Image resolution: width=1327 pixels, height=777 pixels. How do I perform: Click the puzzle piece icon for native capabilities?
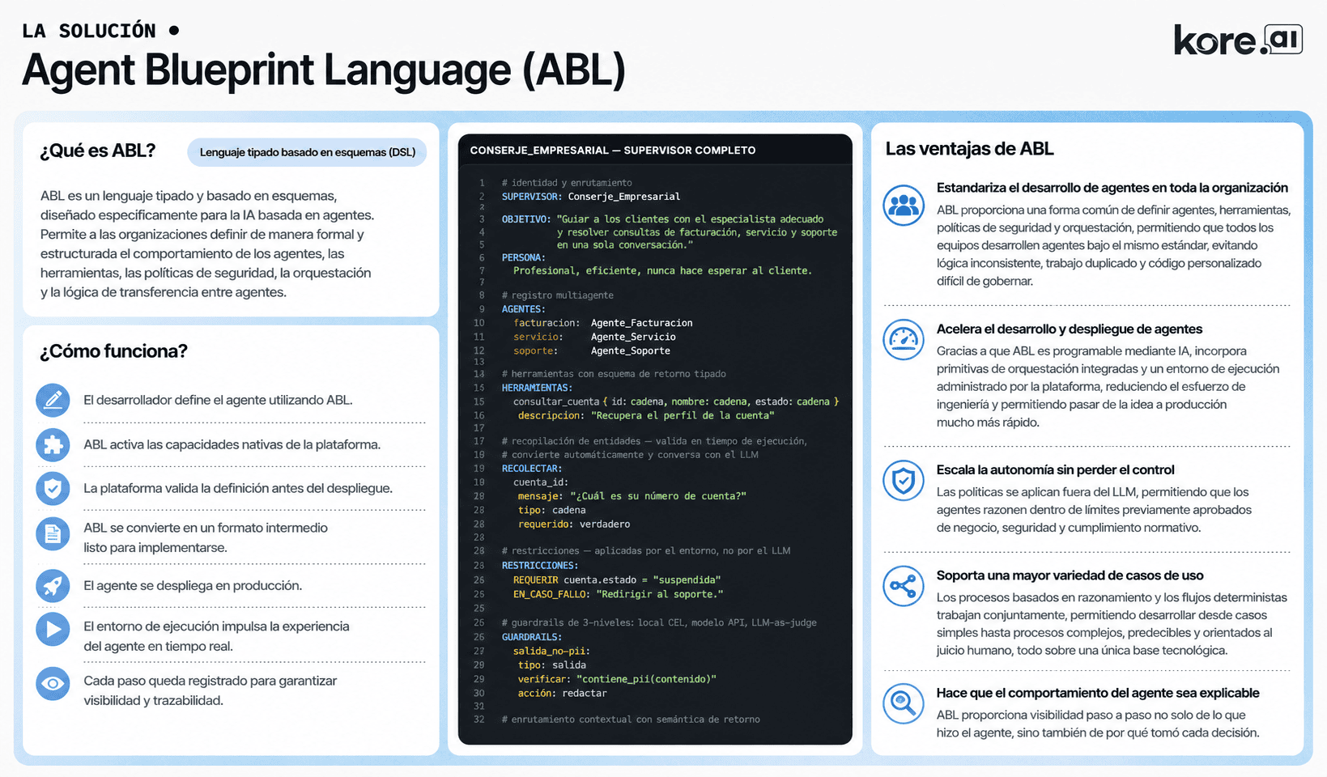[53, 444]
